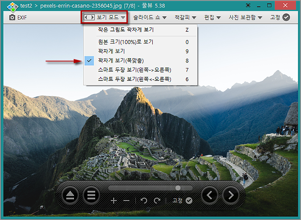Click the image position slider handle
Image resolution: width=301 pixels, height=220 pixels.
[x=178, y=188]
